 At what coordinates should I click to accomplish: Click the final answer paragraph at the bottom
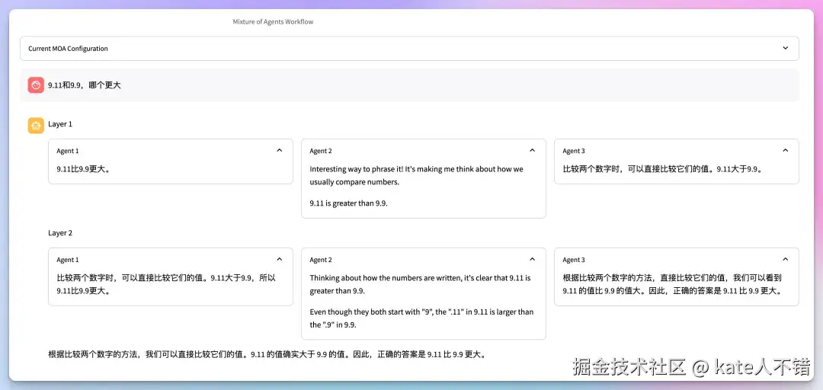click(x=267, y=354)
